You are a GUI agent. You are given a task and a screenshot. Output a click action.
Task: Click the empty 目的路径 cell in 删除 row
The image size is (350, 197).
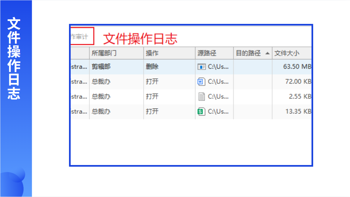tap(253, 67)
